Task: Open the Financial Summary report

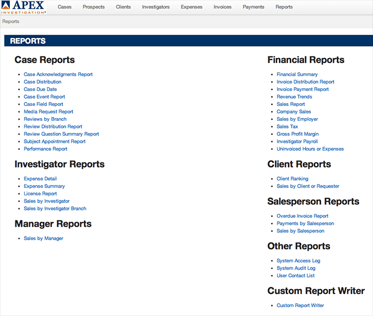Action: click(297, 74)
